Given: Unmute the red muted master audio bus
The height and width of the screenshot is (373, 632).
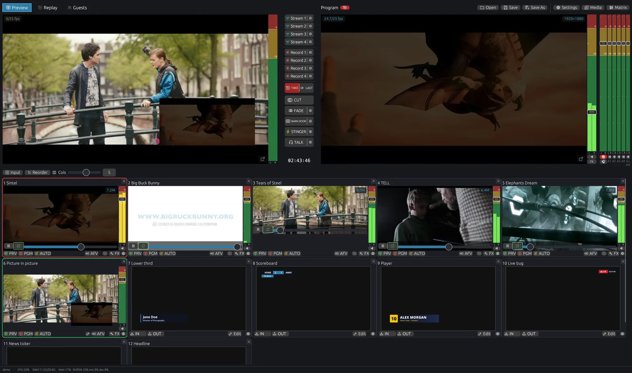Looking at the screenshot, I should 603,157.
